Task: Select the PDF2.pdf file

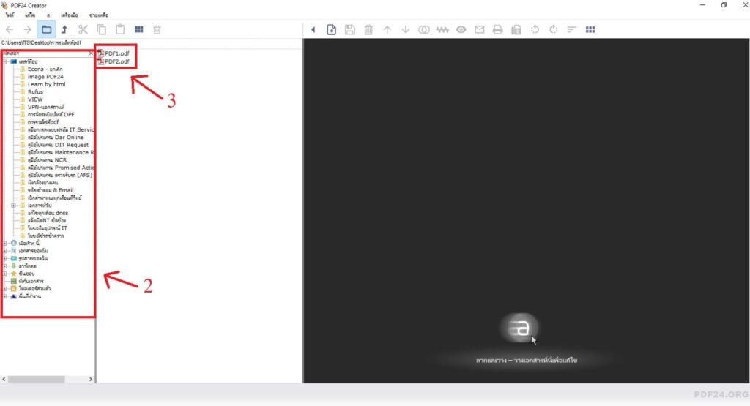Action: click(116, 61)
